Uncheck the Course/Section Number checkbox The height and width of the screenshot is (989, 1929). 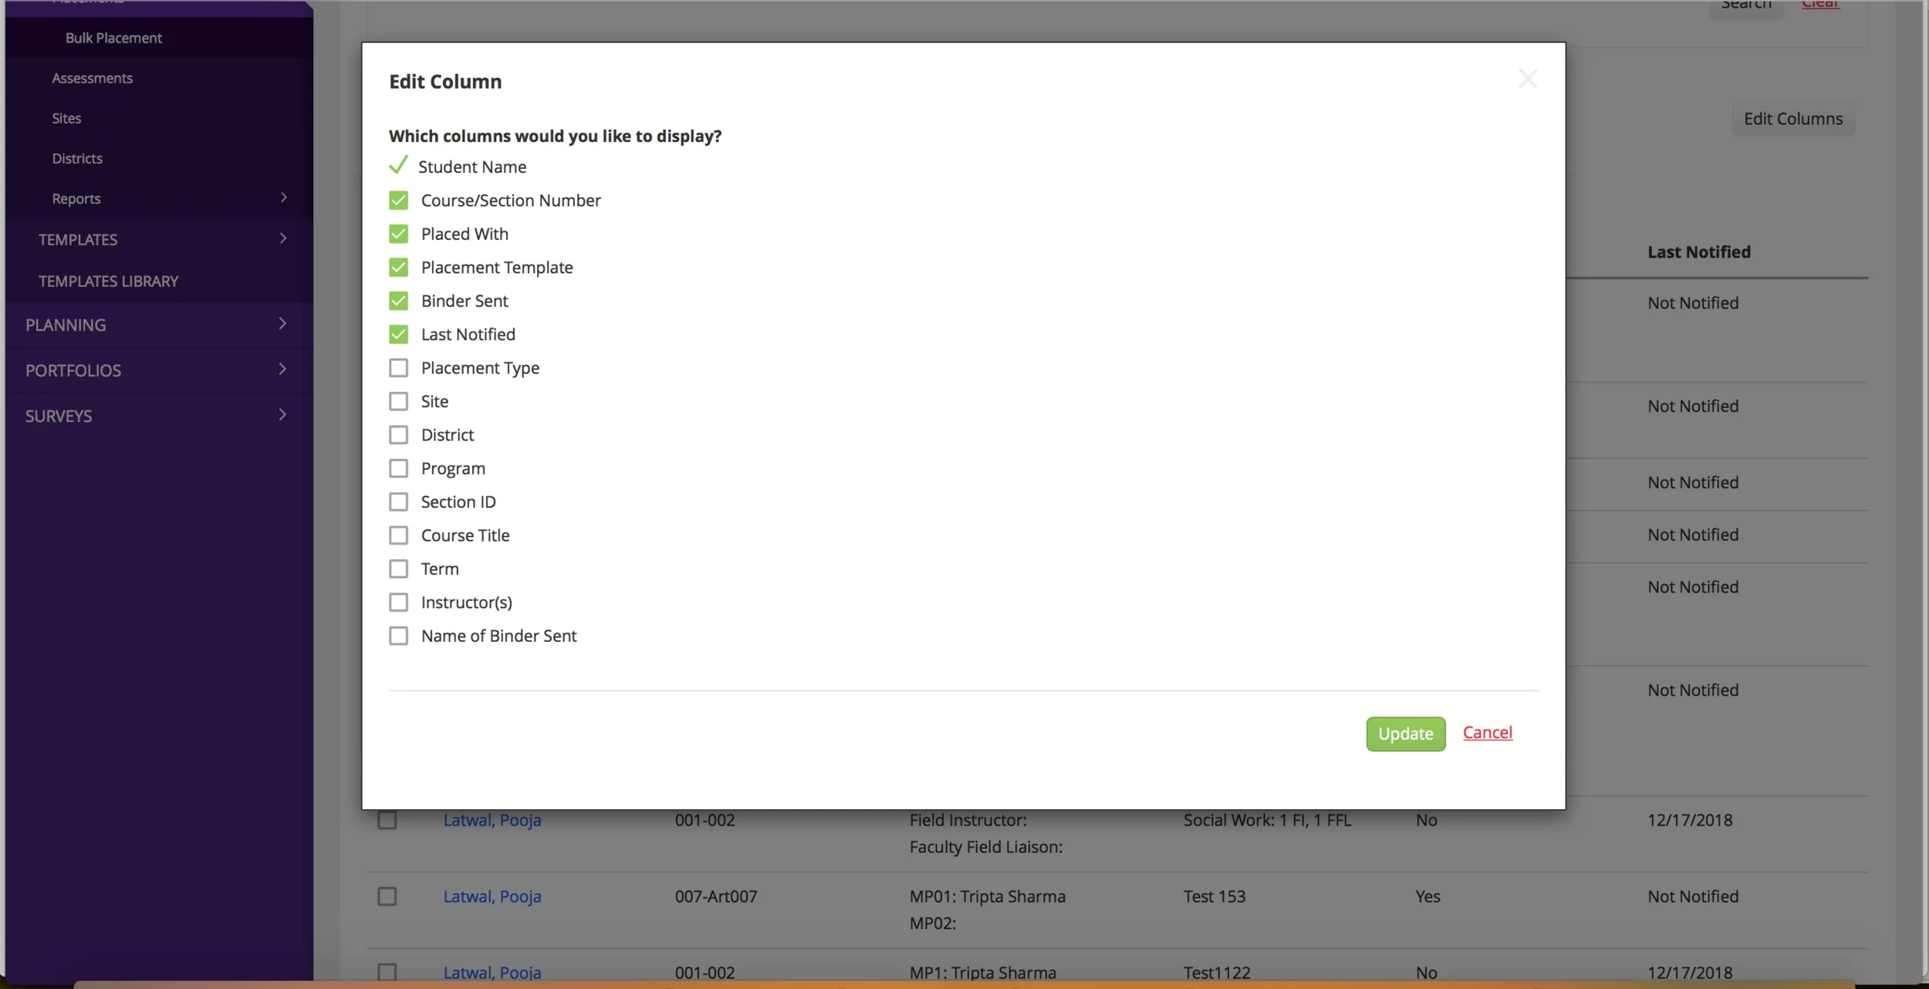point(398,201)
